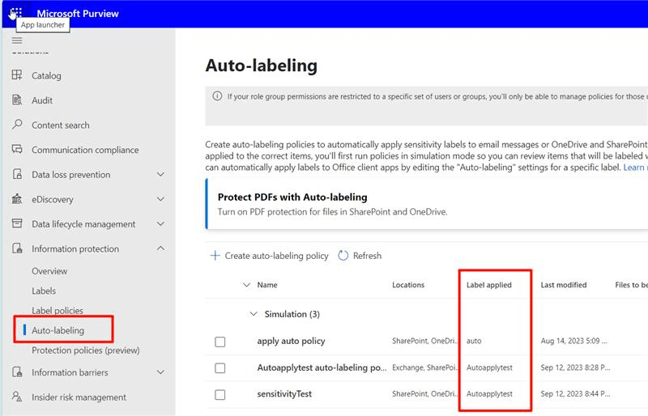Click the Communication compliance chat icon
This screenshot has height=416, width=648.
(17, 150)
